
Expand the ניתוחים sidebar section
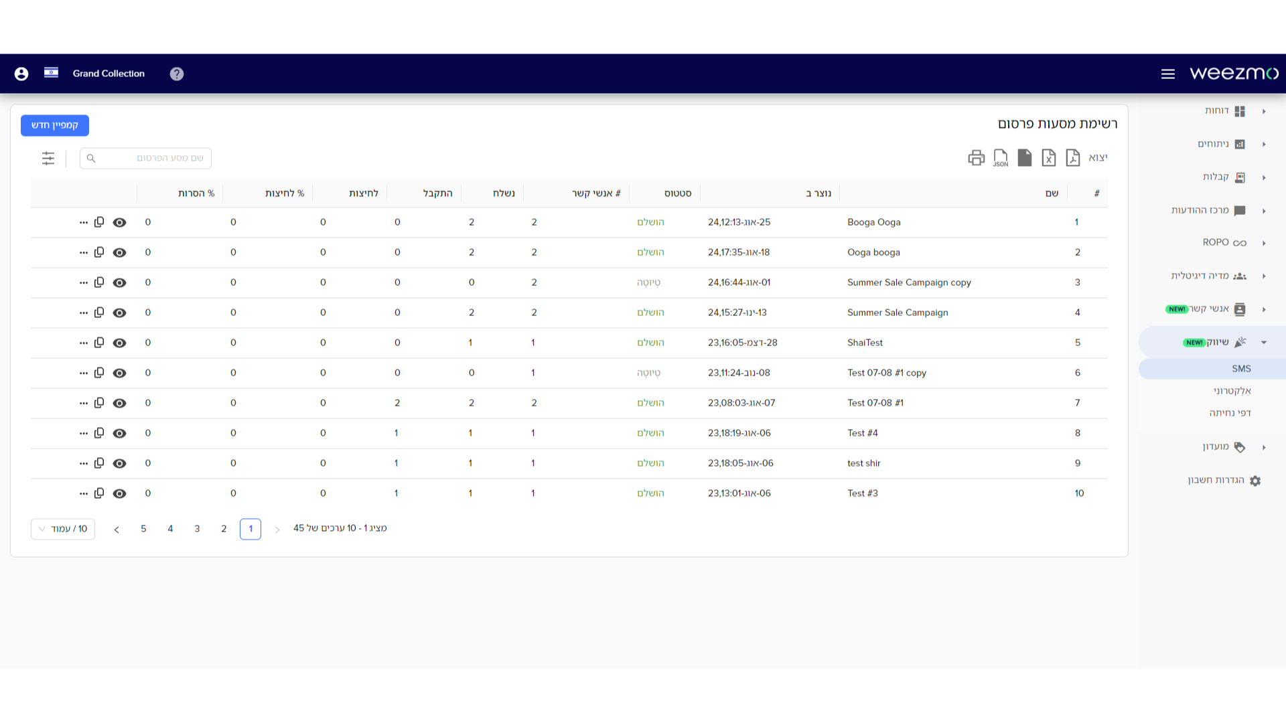(1264, 145)
